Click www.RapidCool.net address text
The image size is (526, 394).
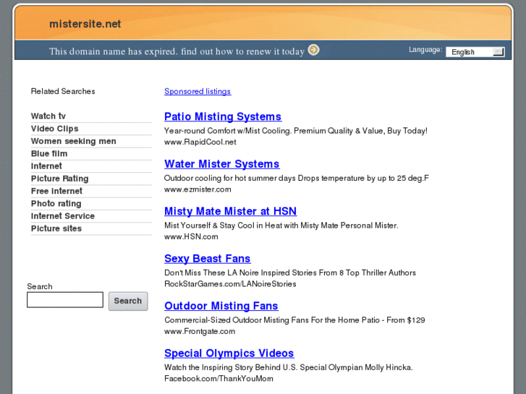click(x=200, y=142)
